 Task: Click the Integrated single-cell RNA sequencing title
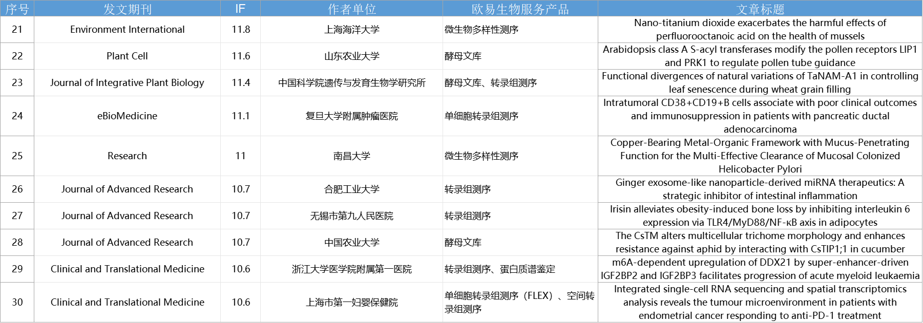(x=760, y=303)
